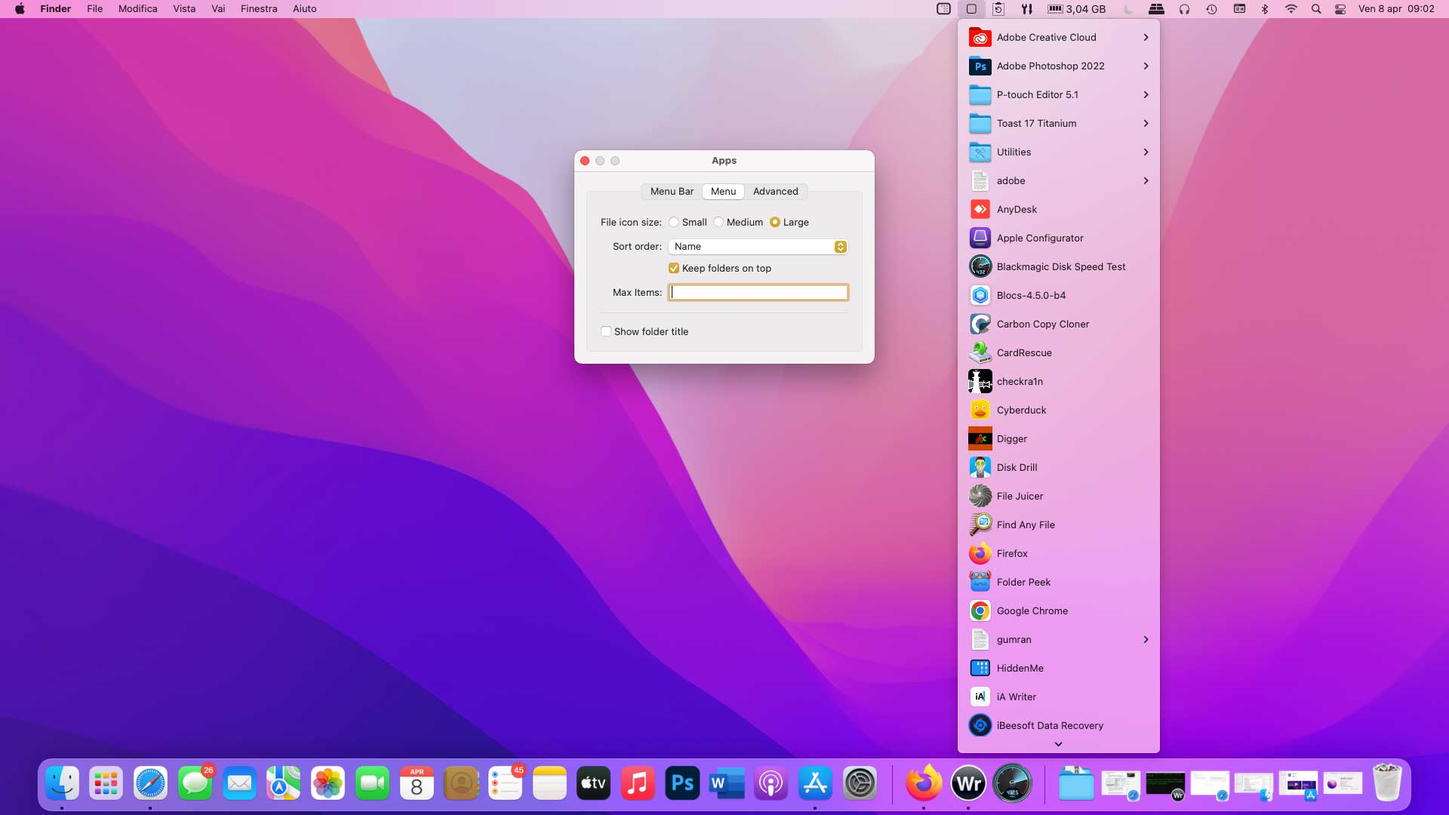Open the Sort order dropdown
The width and height of the screenshot is (1449, 815).
[x=758, y=247]
